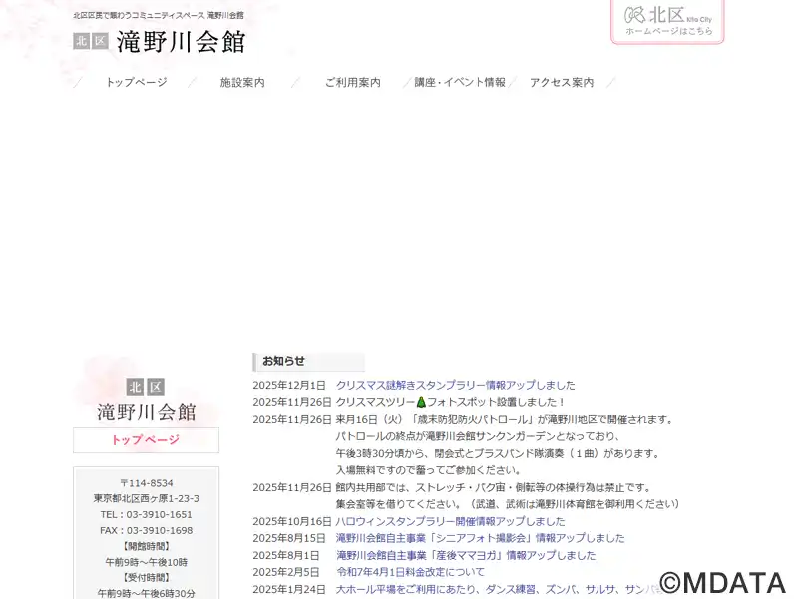Open the ハロウィンスタンプラリー開催情報 link
Image resolution: width=798 pixels, height=599 pixels.
(450, 521)
